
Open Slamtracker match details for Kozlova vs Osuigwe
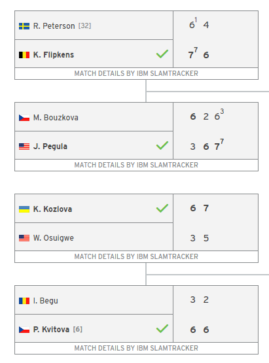coord(136,257)
